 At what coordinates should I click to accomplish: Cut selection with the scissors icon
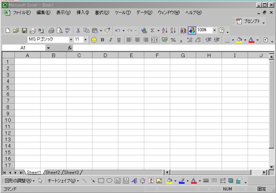pos(78,31)
